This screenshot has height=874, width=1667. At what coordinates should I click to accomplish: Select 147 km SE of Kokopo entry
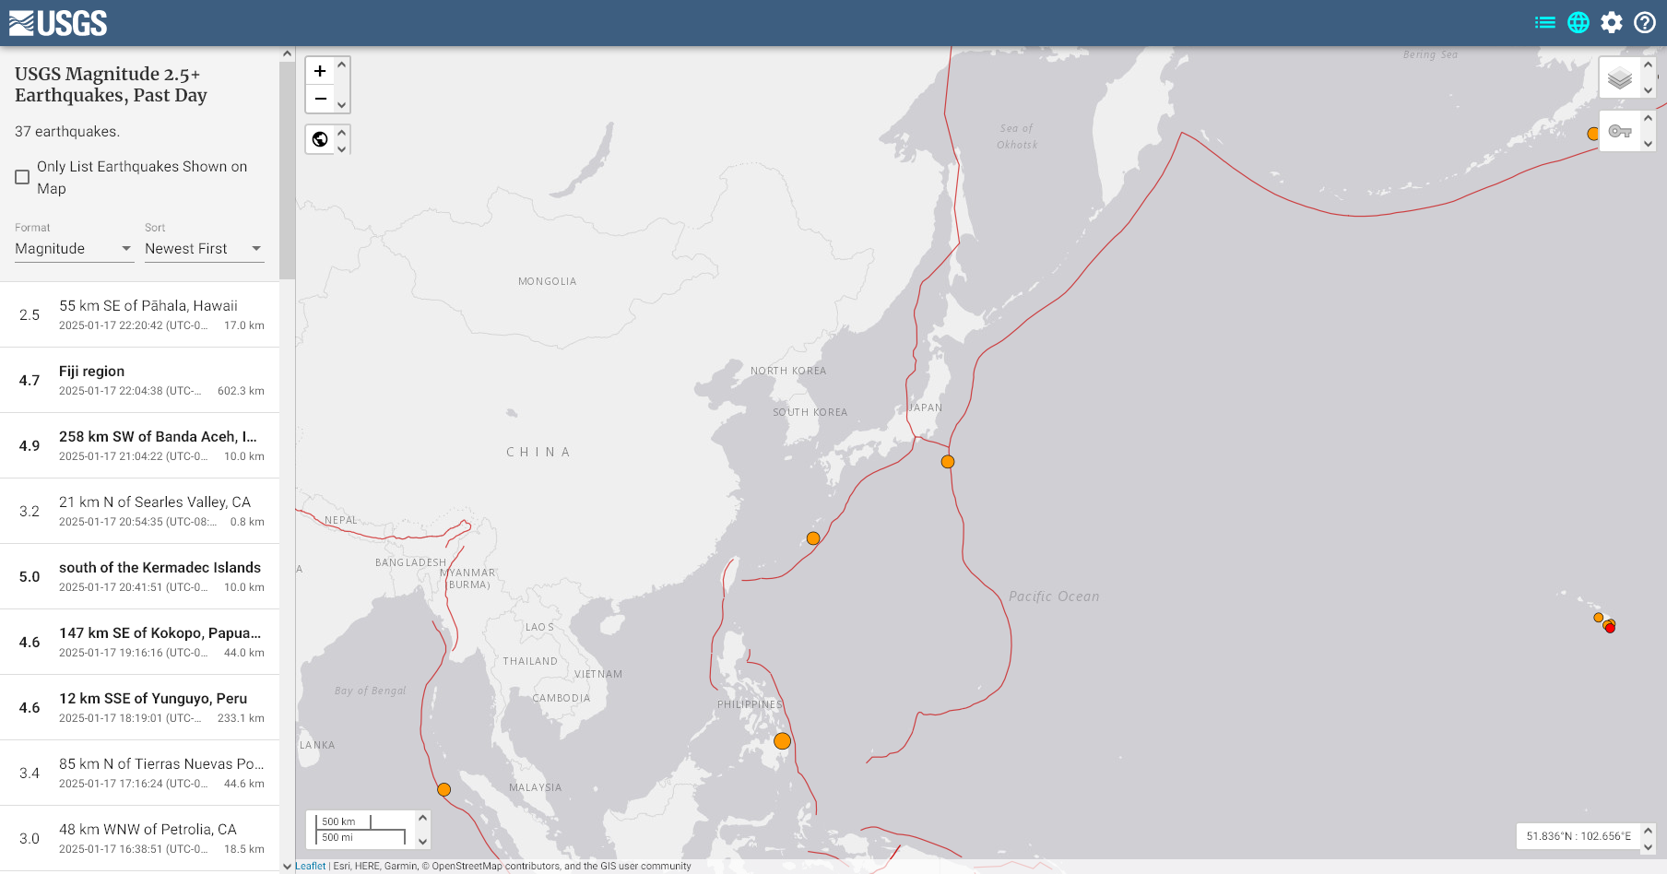click(x=140, y=642)
